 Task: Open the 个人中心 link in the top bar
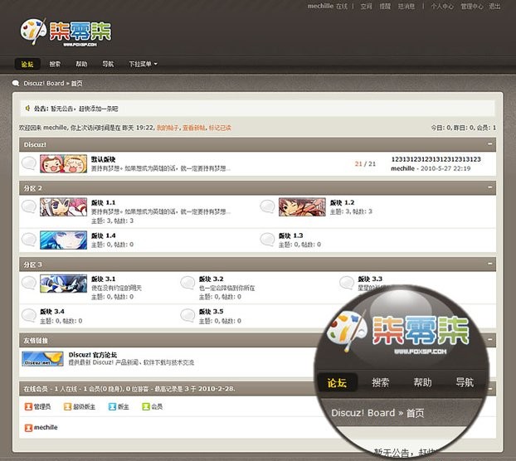coord(442,7)
